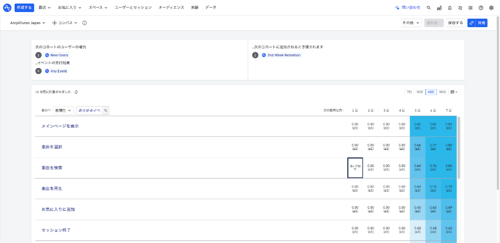Expand the AmpliTunes Japan project dropdown
The width and height of the screenshot is (500, 243).
(28, 23)
